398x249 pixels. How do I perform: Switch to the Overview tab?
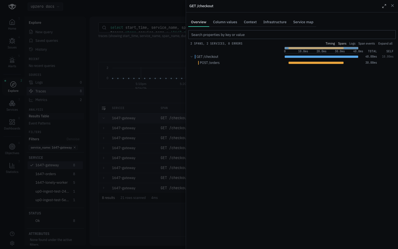pyautogui.click(x=198, y=22)
